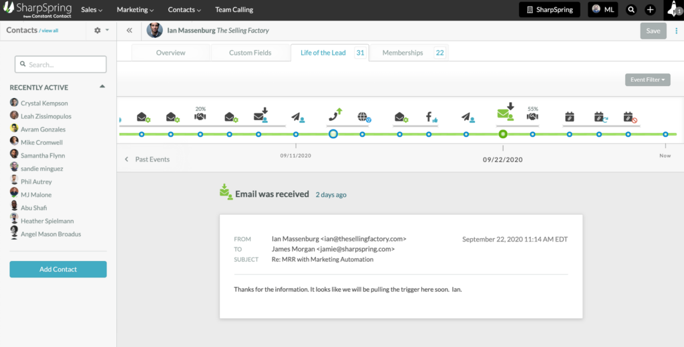
Task: Click the 55% handshake opportunity icon
Action: 532,116
